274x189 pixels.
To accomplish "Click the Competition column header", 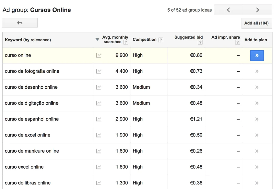I will pos(144,40).
